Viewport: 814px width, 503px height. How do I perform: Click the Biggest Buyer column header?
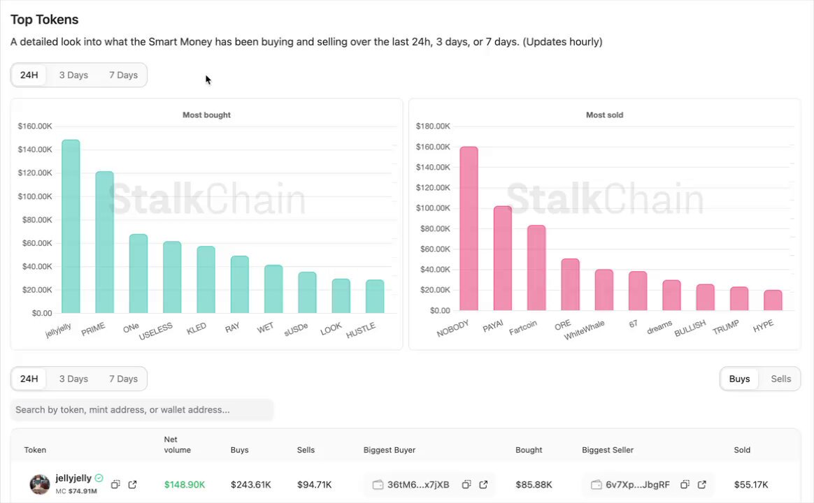point(390,450)
